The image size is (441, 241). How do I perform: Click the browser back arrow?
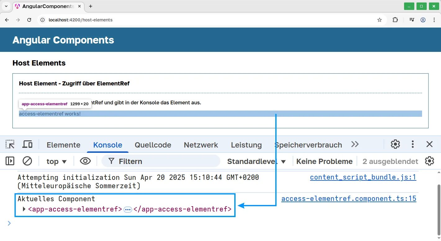(x=7, y=20)
